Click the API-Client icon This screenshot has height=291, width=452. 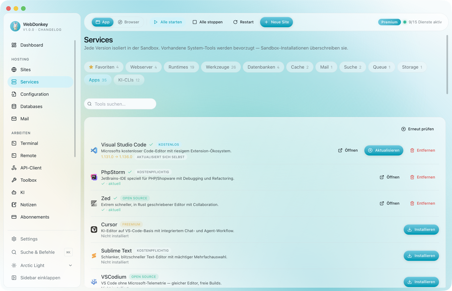coord(14,168)
